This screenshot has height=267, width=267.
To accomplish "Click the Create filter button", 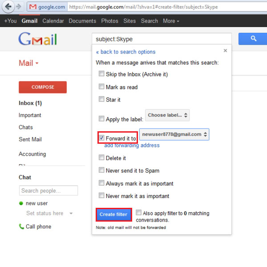I will pos(113,214).
